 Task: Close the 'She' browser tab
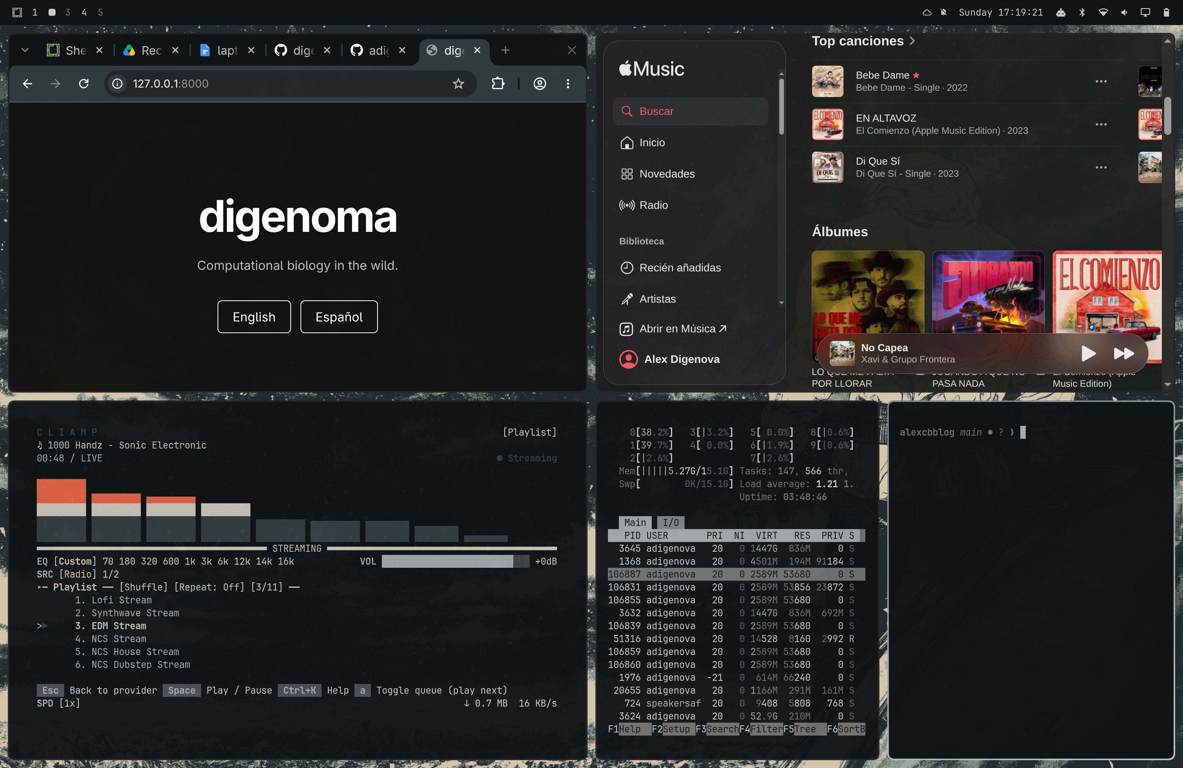pos(99,50)
